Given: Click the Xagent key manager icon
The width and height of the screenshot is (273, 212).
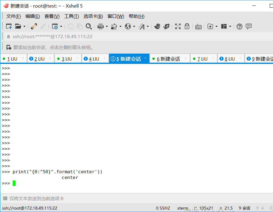Looking at the screenshot, I should click(x=166, y=26).
